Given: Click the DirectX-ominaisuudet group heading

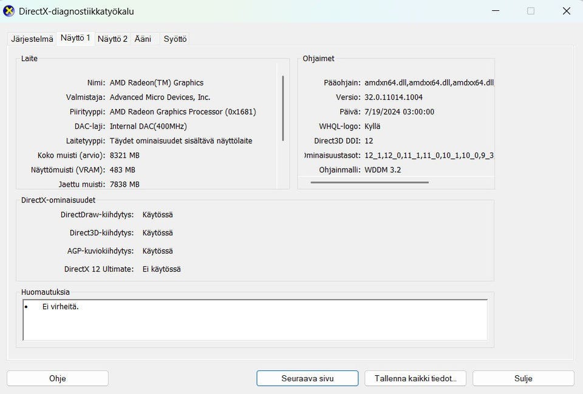Looking at the screenshot, I should [x=58, y=201].
